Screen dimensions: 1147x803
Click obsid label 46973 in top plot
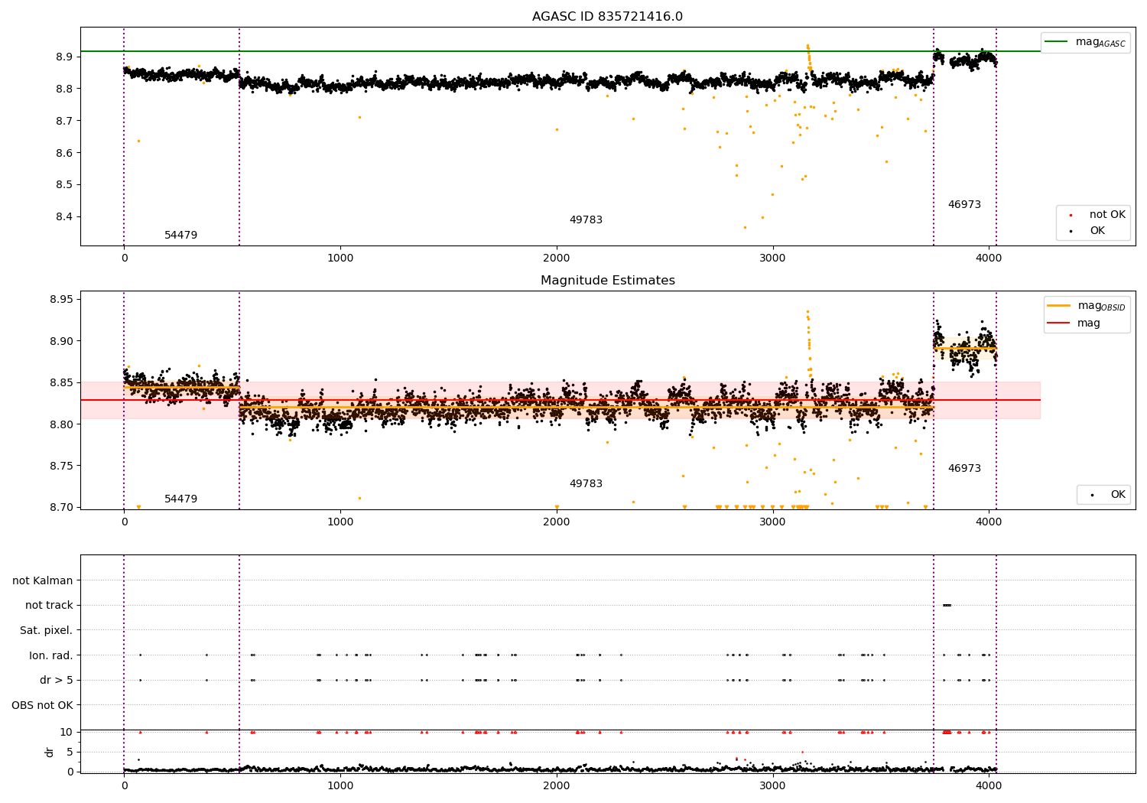click(x=964, y=205)
